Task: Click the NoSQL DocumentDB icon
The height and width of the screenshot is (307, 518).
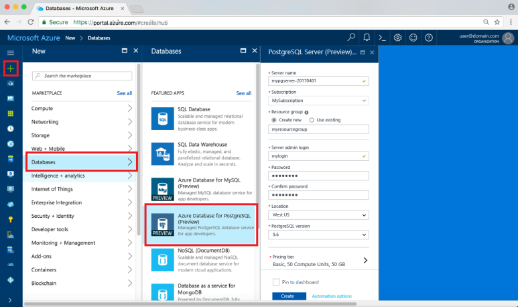Action: 163,260
